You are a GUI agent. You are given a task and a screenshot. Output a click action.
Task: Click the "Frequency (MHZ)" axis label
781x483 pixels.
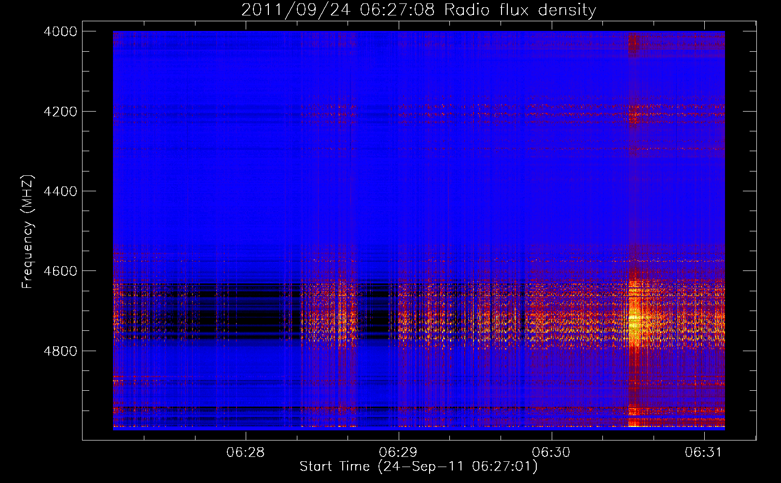28,232
